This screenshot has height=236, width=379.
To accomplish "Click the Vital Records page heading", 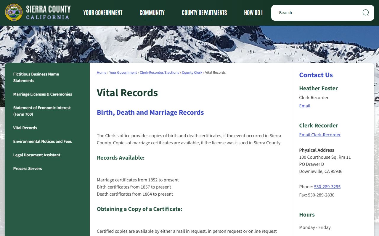I will (x=127, y=93).
